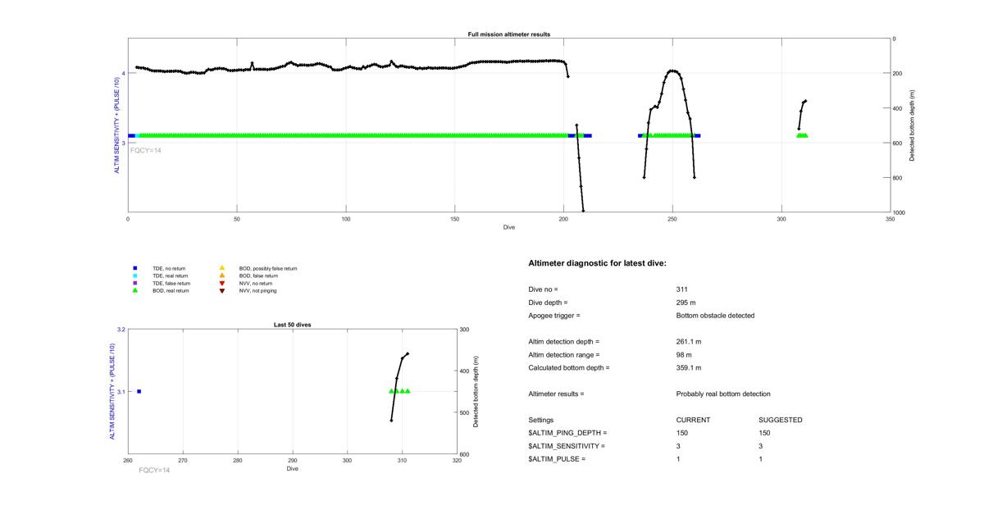Image resolution: width=984 pixels, height=510 pixels.
Task: Click current $ALTIM_PING_DEPTH value 150
Action: [682, 433]
